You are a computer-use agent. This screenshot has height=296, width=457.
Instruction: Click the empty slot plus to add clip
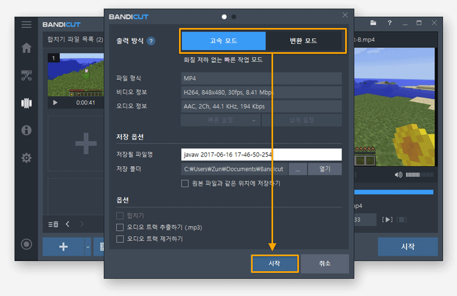pyautogui.click(x=85, y=143)
